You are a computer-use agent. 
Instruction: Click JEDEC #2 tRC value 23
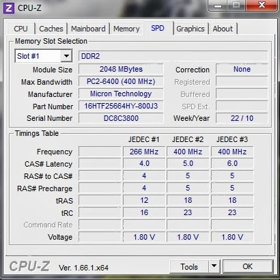[x=188, y=212]
